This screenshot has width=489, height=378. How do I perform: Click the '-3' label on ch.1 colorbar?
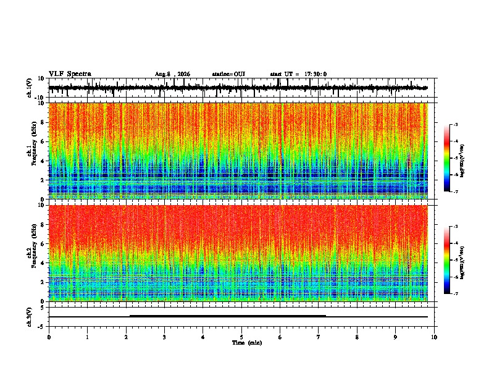click(x=456, y=124)
